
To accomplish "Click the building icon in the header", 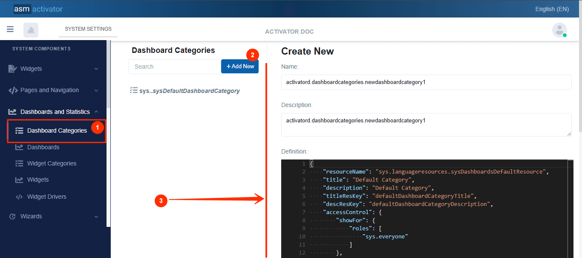I will (x=31, y=30).
